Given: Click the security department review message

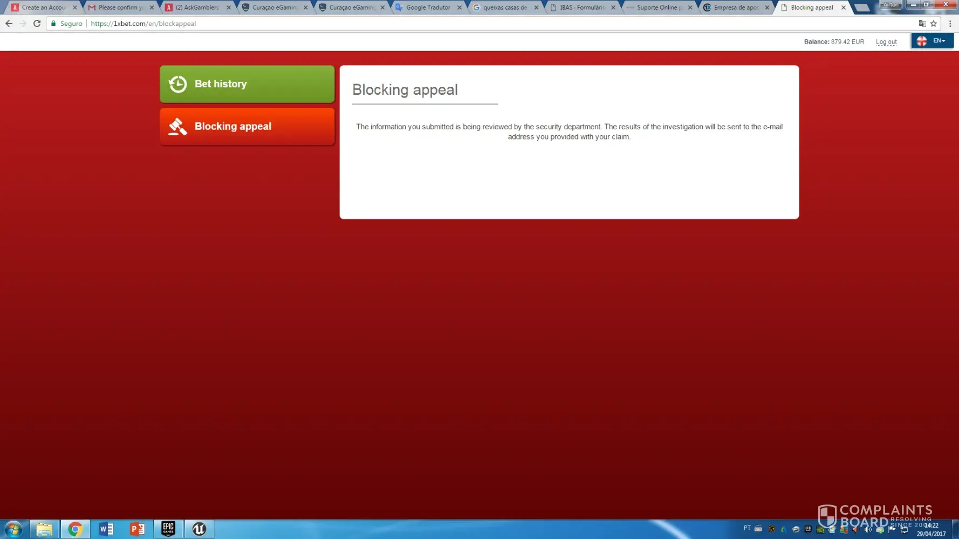Looking at the screenshot, I should [569, 132].
